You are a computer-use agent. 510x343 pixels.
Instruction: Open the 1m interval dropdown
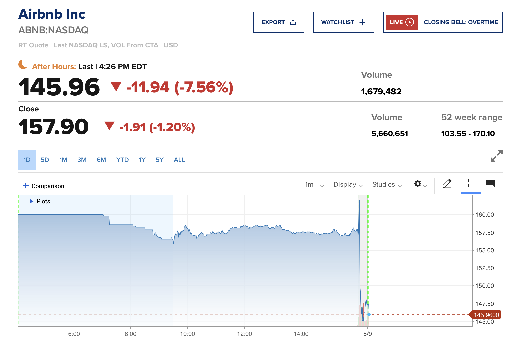pyautogui.click(x=314, y=185)
